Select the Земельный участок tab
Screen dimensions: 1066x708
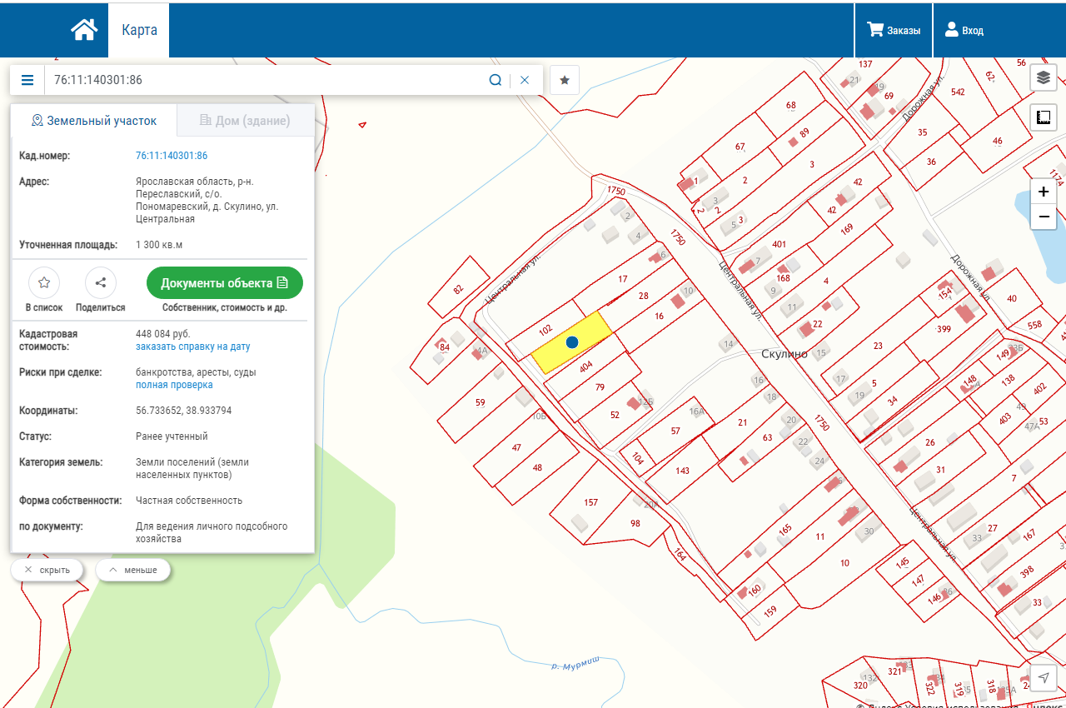93,121
